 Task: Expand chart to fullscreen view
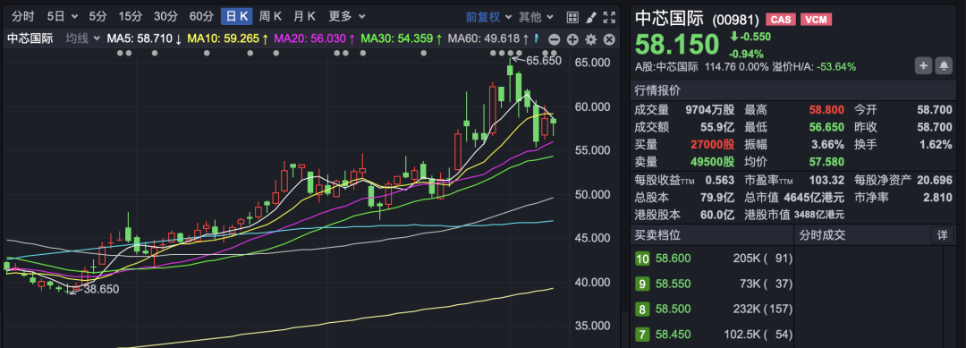click(x=609, y=17)
